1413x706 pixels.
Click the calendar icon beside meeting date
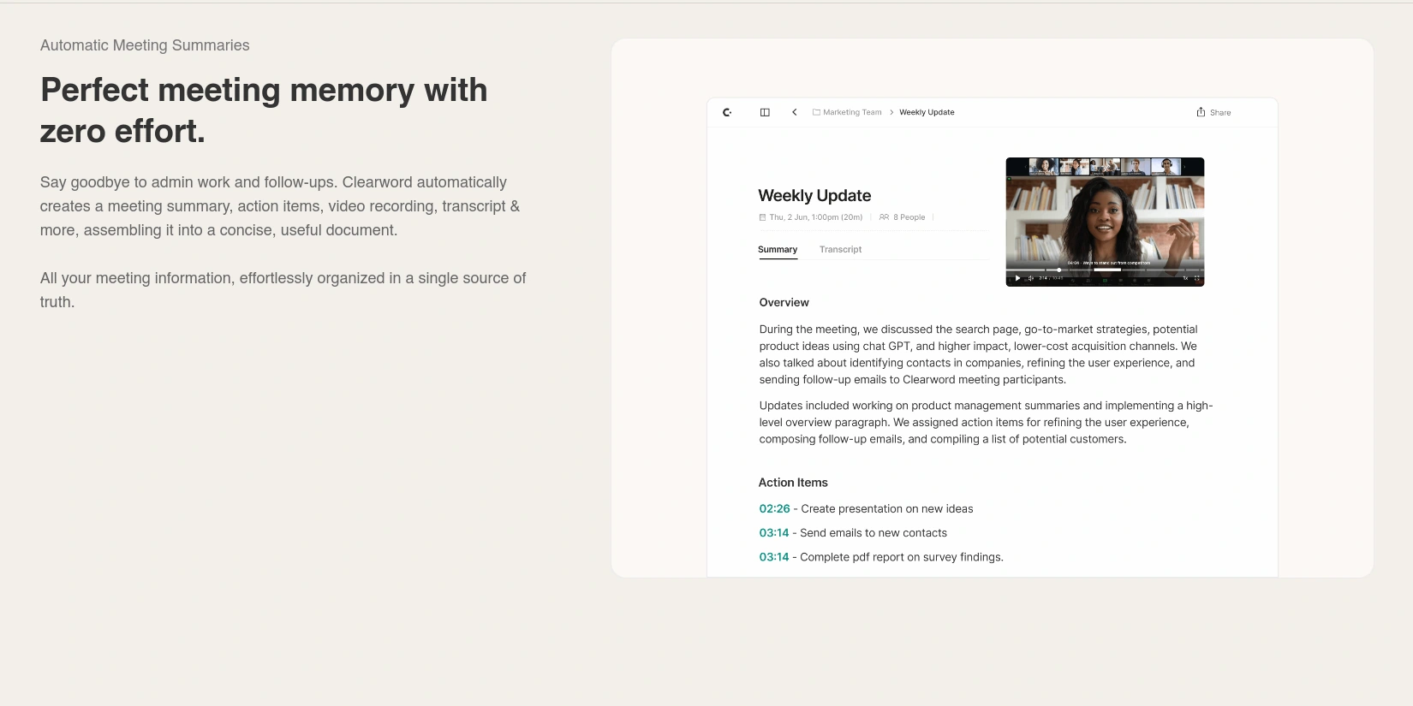tap(762, 217)
